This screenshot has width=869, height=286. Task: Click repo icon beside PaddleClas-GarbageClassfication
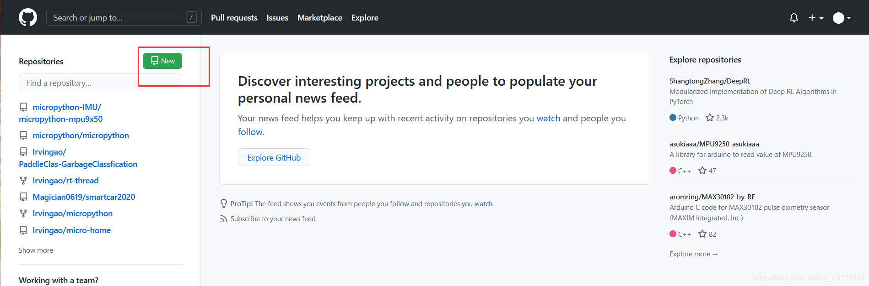point(23,152)
